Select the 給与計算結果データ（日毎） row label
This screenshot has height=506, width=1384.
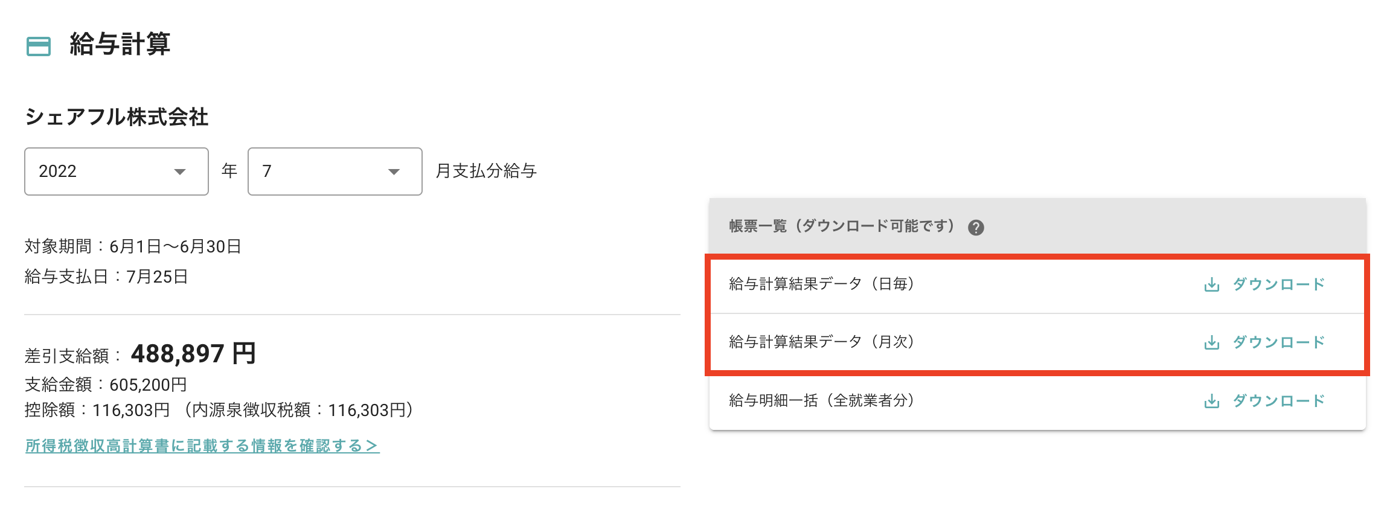(821, 284)
